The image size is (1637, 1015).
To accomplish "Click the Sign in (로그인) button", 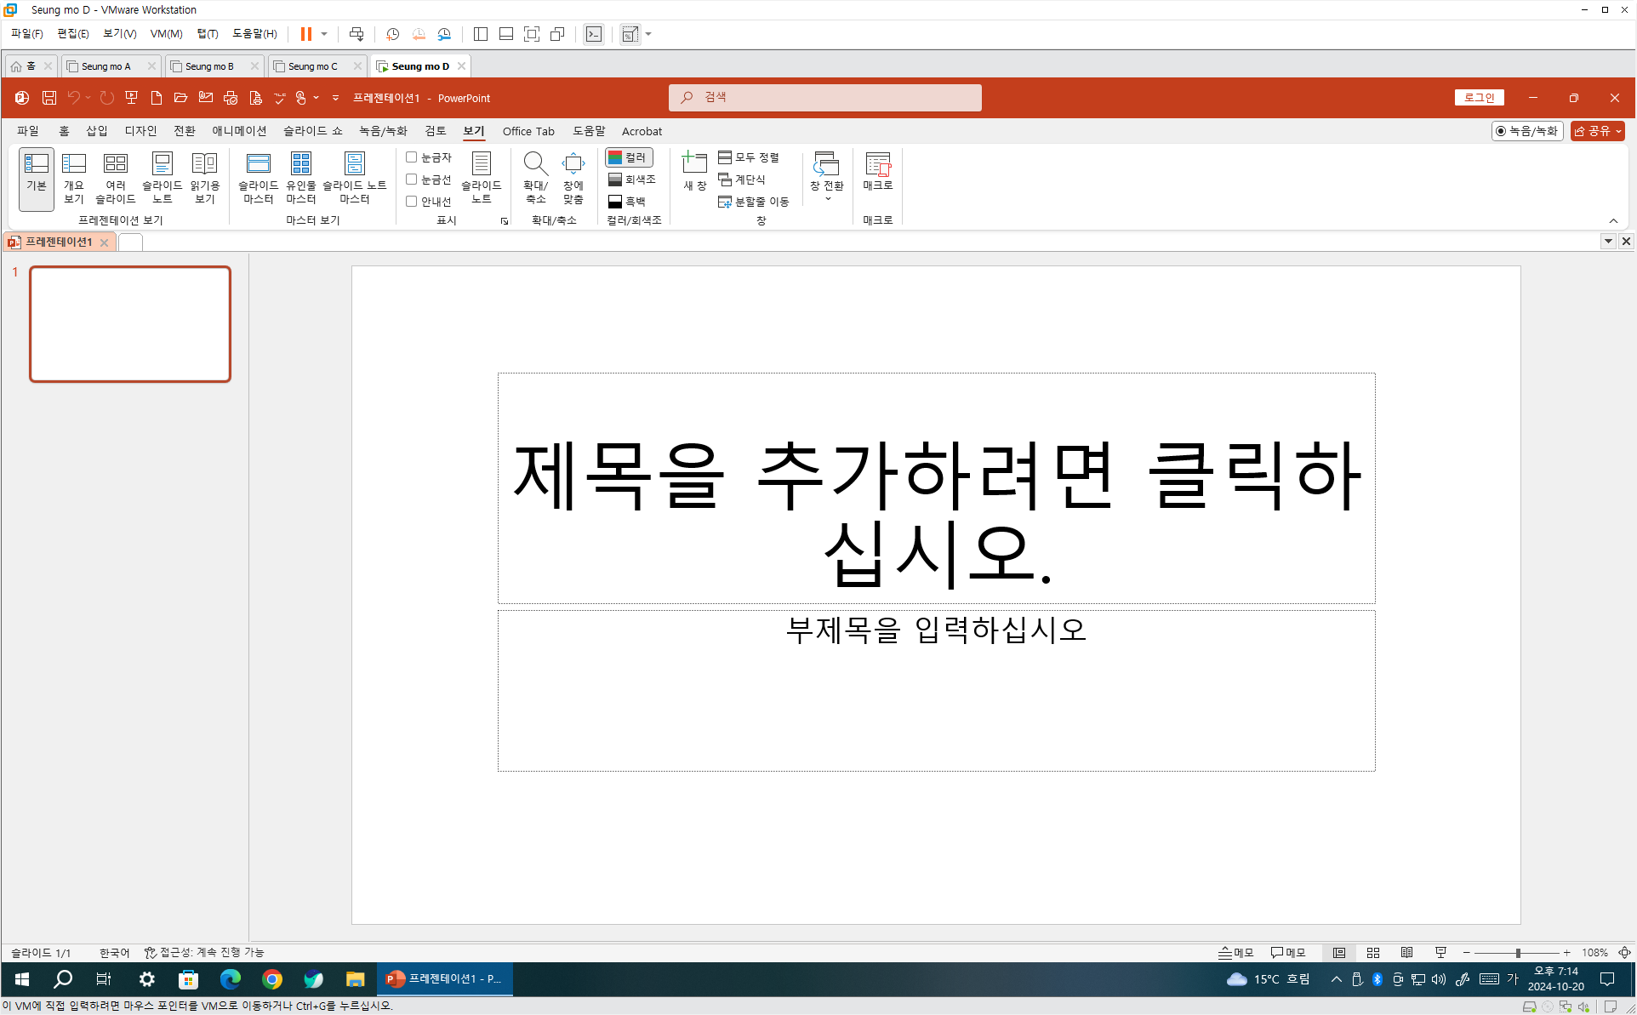I will [x=1479, y=98].
